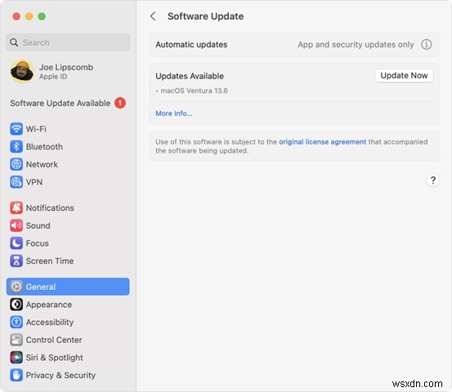The image size is (452, 392).
Task: Minimize the window with yellow button
Action: tap(29, 16)
